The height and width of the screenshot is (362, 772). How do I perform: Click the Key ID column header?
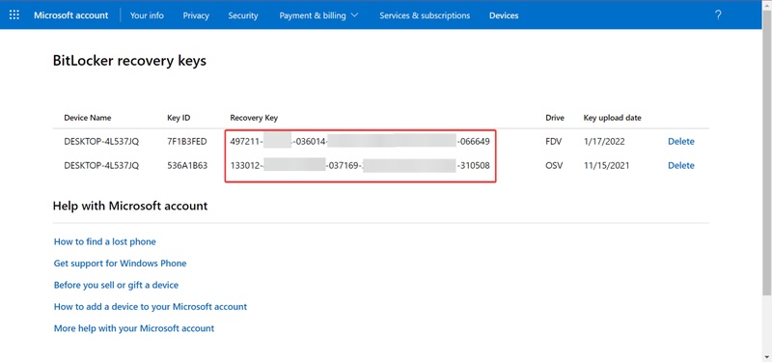point(179,118)
